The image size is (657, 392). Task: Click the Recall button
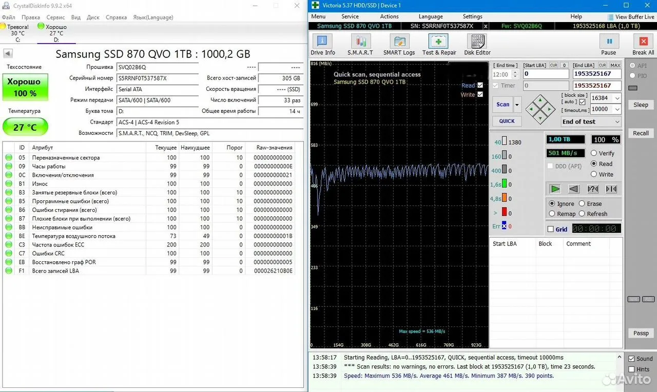click(x=641, y=133)
